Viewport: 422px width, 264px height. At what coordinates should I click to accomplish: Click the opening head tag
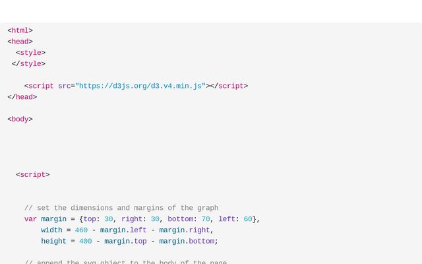pyautogui.click(x=20, y=42)
